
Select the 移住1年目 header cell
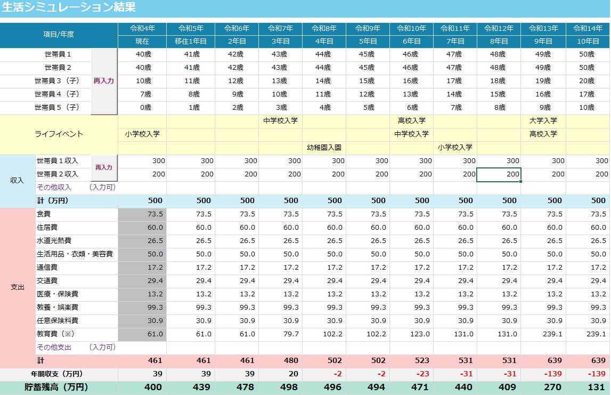pos(190,42)
